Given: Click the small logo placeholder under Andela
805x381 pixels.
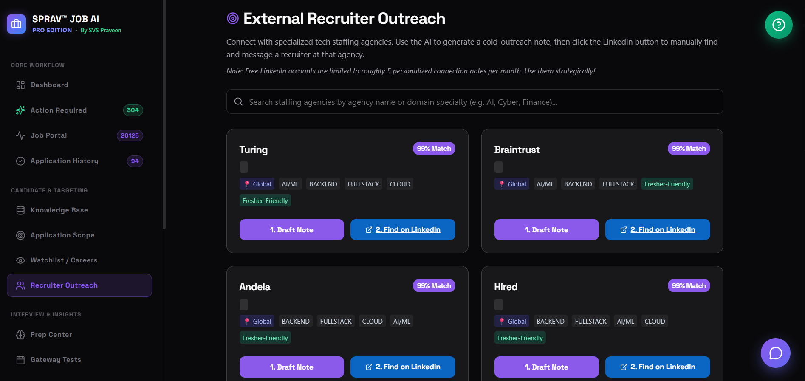Looking at the screenshot, I should click(244, 305).
